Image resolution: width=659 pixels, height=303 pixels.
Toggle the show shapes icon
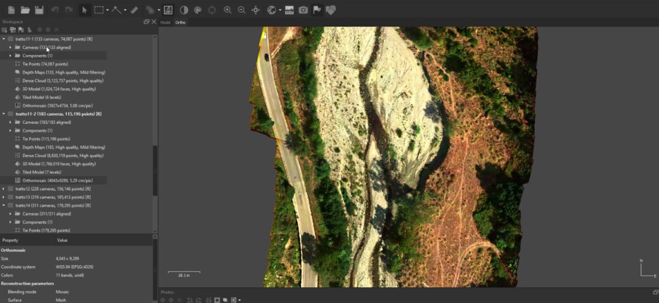(331, 10)
